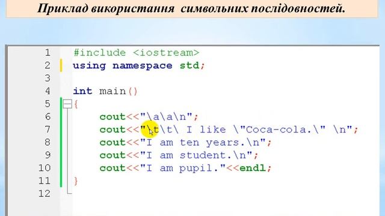Click the slide title 'Приклад використання символьних послідовностей.'

point(191,8)
